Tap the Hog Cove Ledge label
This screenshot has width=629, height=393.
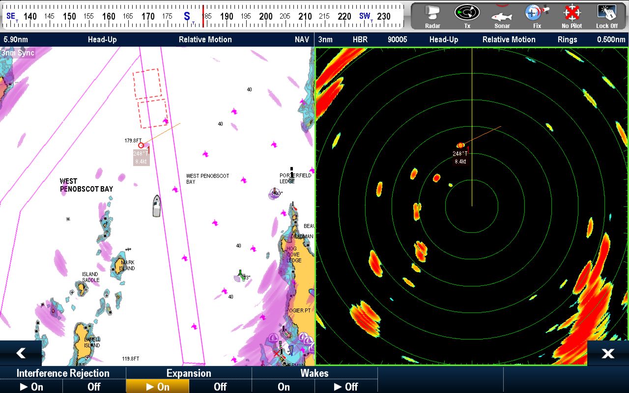(x=294, y=254)
